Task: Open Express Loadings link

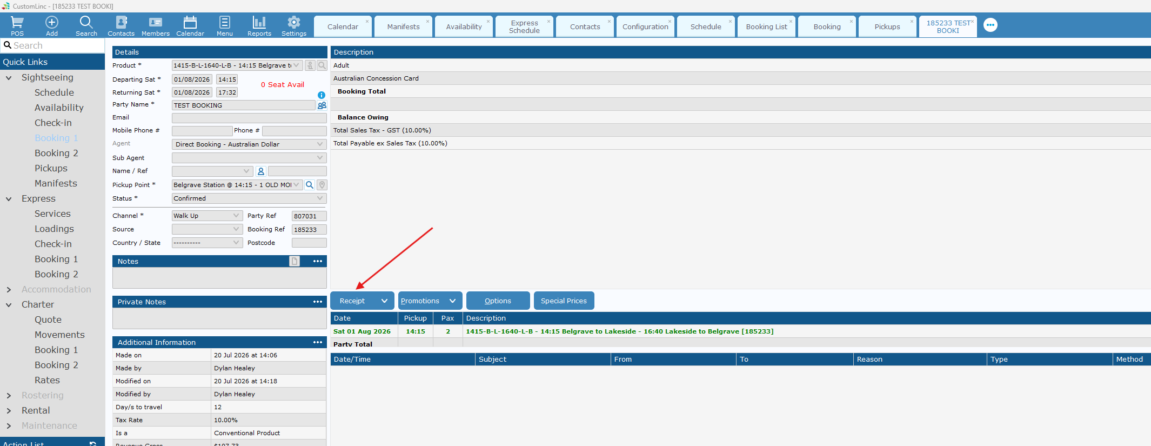Action: click(x=54, y=229)
